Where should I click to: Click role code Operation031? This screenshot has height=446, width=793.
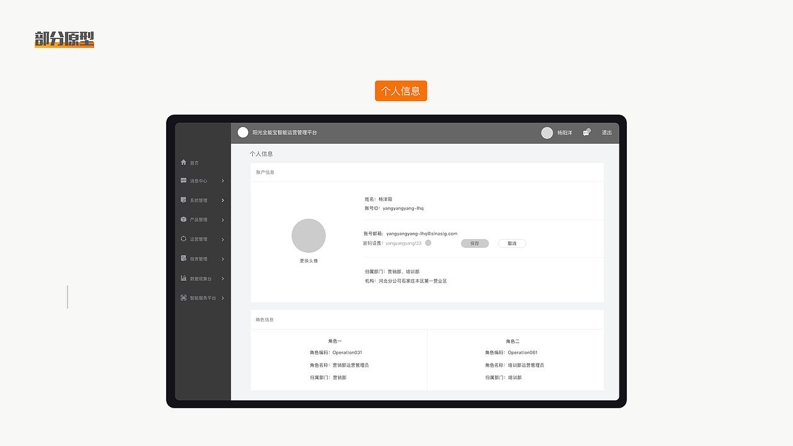(x=347, y=352)
